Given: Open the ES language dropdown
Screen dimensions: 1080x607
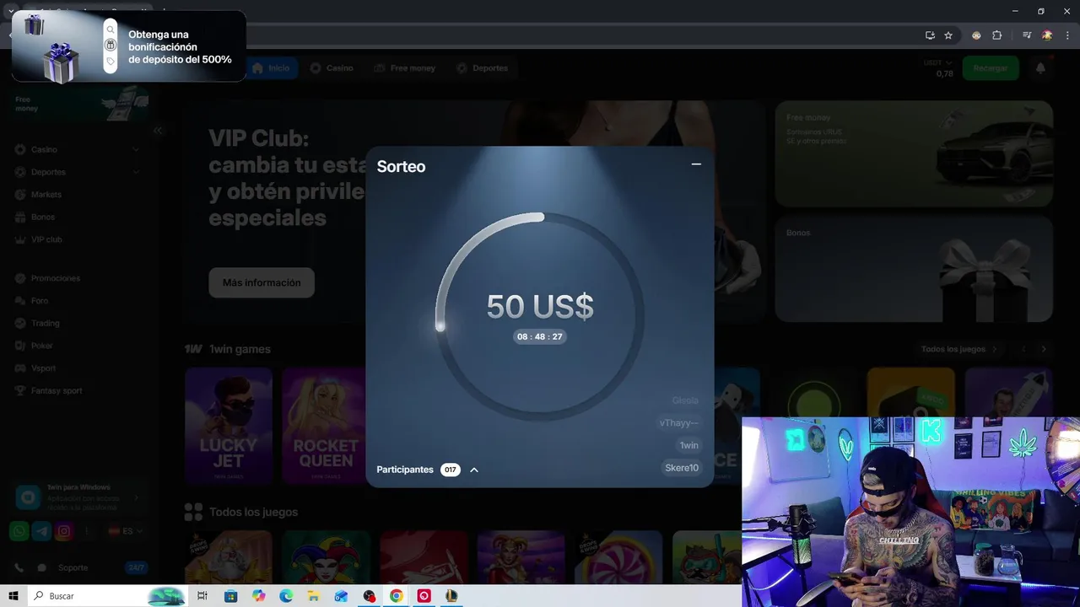Looking at the screenshot, I should (x=126, y=531).
